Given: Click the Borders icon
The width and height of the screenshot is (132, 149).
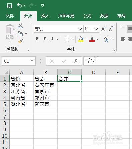Looking at the screenshot, I should [x=66, y=39].
